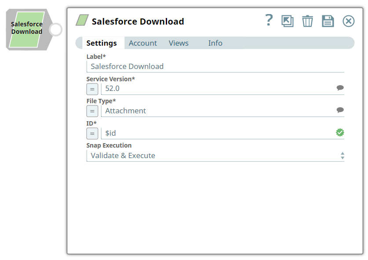Switch to the Info tab
The height and width of the screenshot is (260, 368).
pos(215,43)
